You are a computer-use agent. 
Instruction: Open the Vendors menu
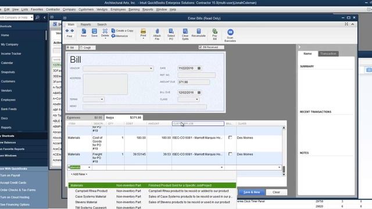(x=102, y=9)
